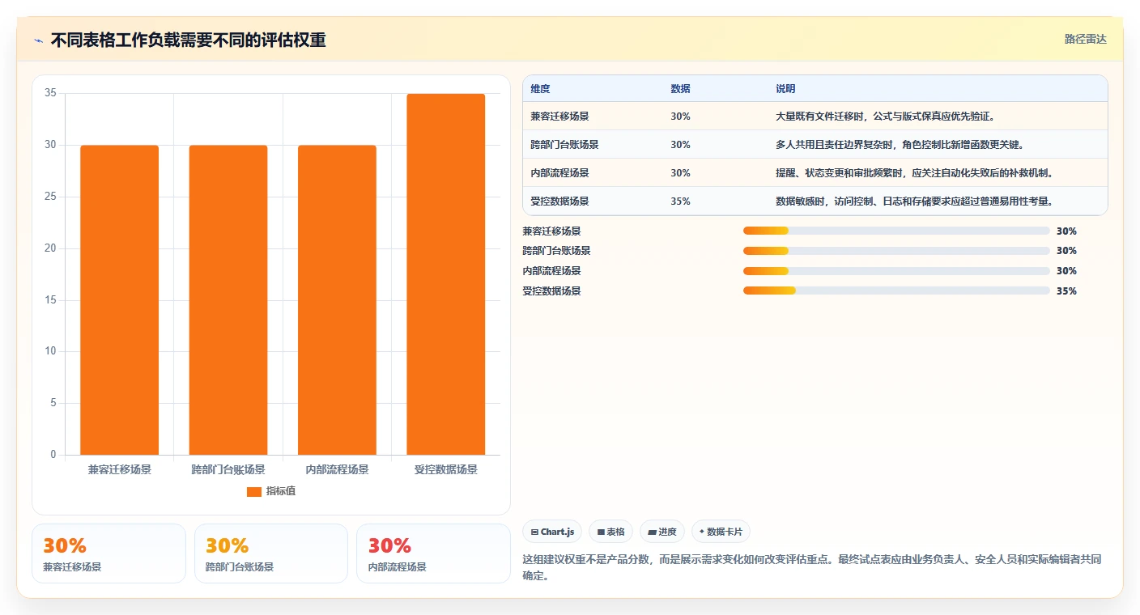This screenshot has height=615, width=1140.
Task: Click the 内部流程场景 x-axis label
Action: click(337, 469)
